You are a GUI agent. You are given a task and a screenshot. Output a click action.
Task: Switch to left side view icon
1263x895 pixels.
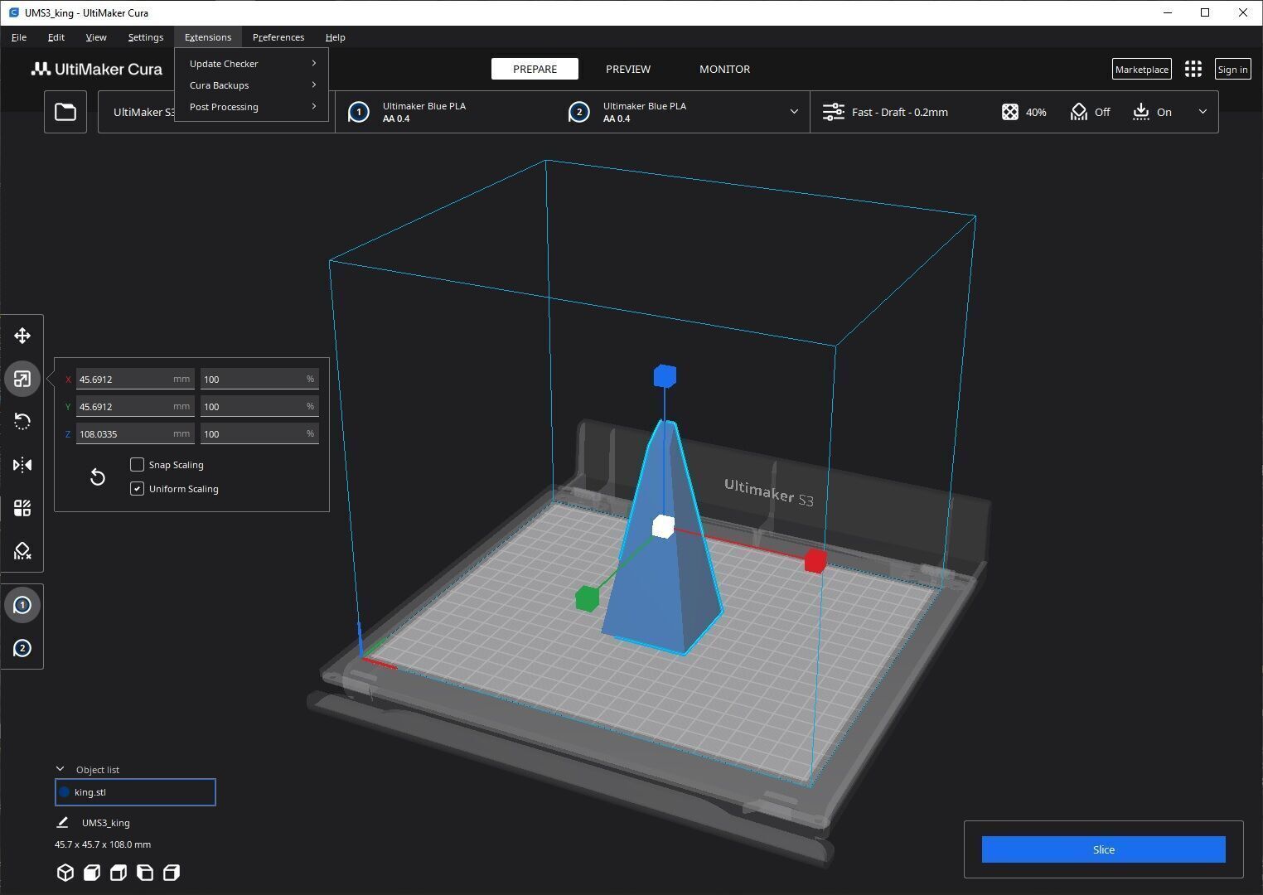(145, 873)
